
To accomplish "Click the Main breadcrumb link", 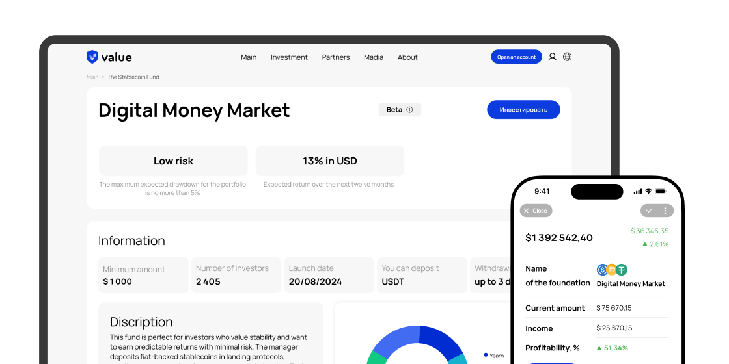I will point(92,77).
